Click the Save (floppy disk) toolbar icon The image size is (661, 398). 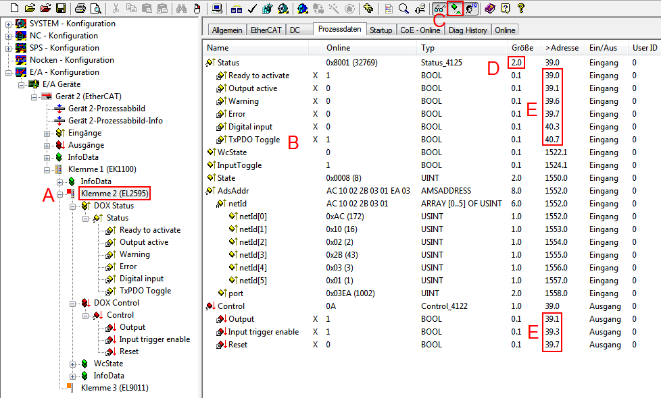[61, 8]
